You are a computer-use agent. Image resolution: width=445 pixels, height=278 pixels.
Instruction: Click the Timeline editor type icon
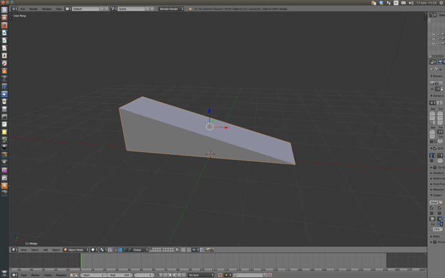point(14,275)
